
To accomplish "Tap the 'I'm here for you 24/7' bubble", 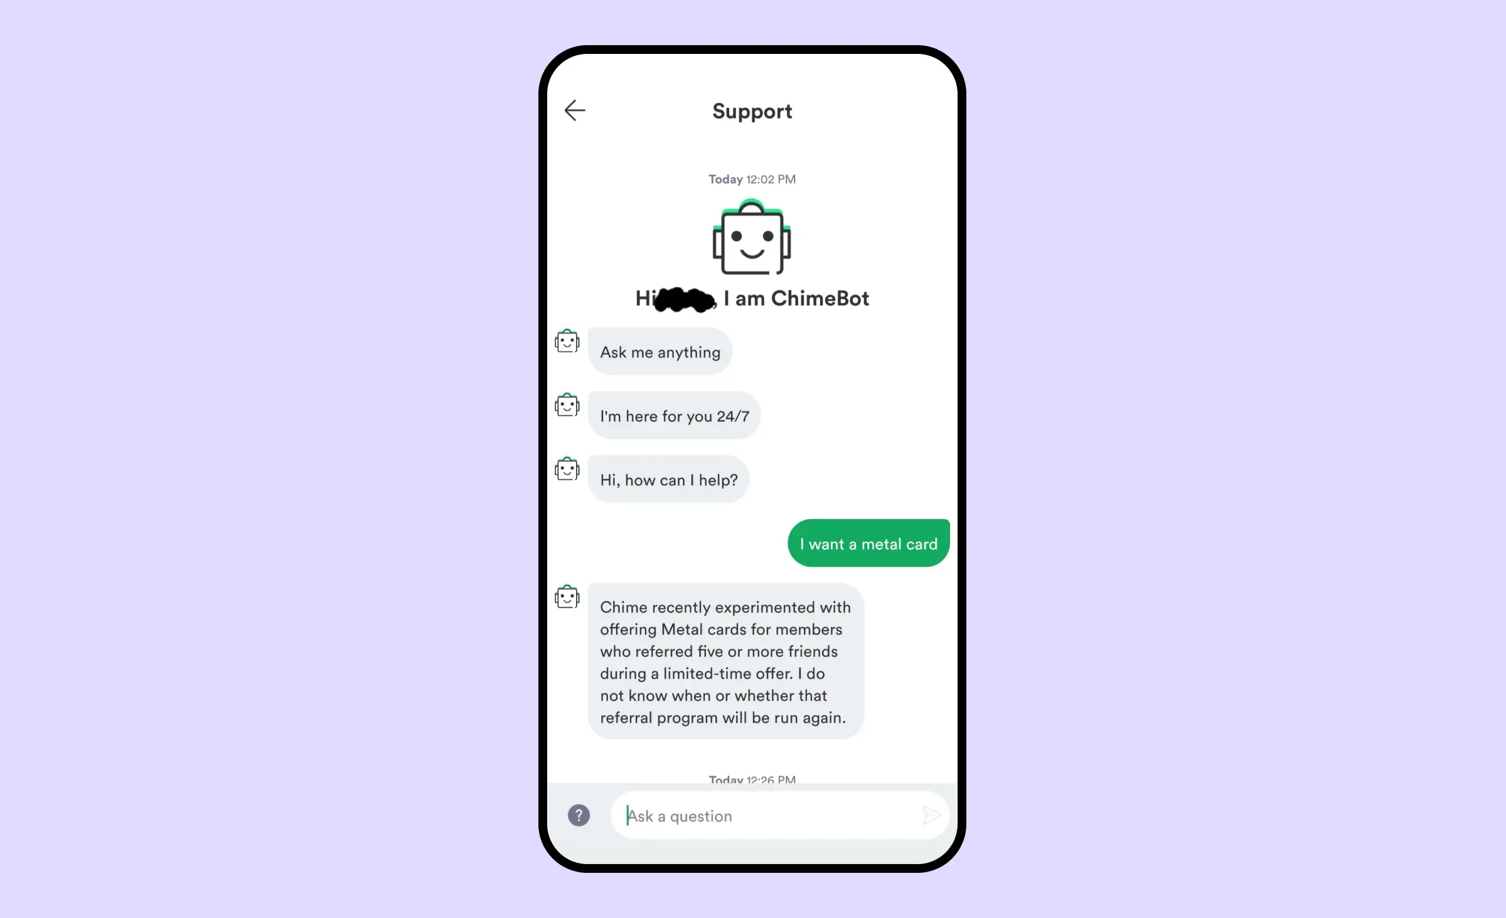I will coord(676,416).
